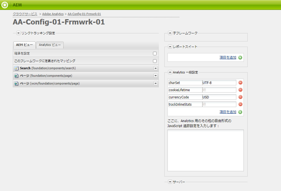This screenshot has height=191, width=281.
Task: Click the Search component icon
Action: 16,68
